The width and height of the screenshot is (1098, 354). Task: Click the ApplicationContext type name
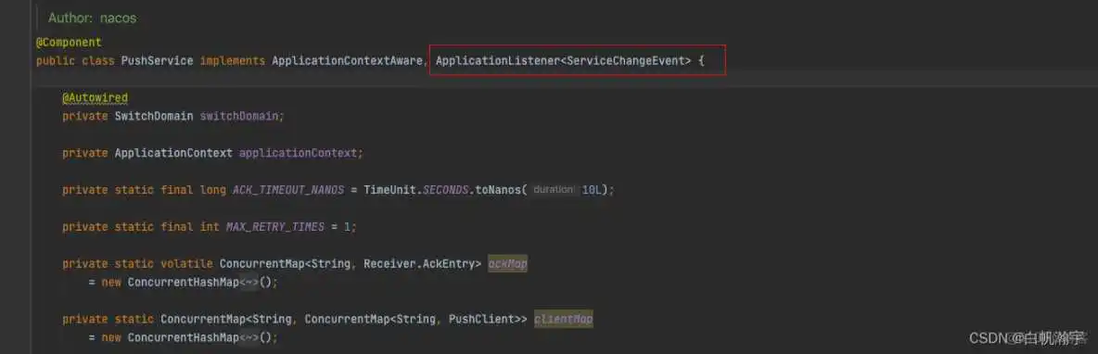click(173, 153)
